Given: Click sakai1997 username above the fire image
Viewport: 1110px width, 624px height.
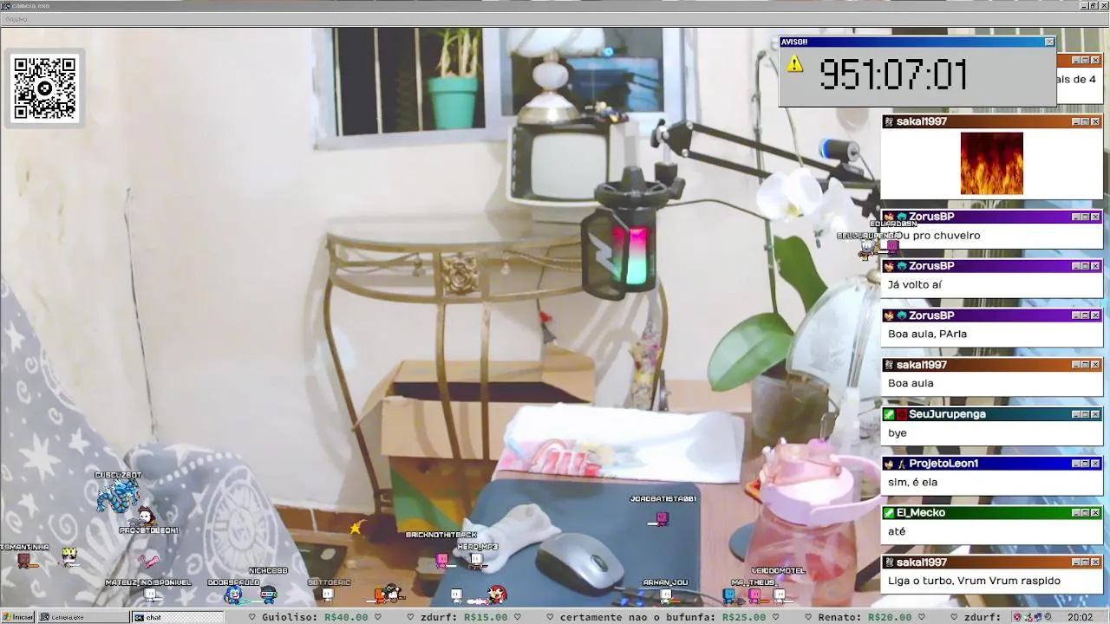Looking at the screenshot, I should pyautogui.click(x=921, y=121).
